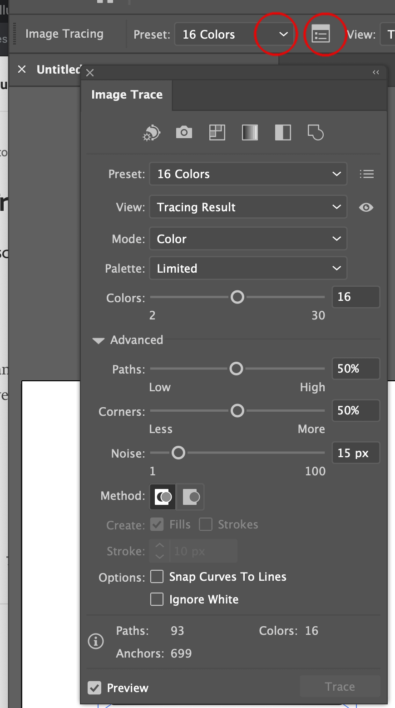This screenshot has width=395, height=708.
Task: Select the Auto-Color preset icon
Action: 151,133
